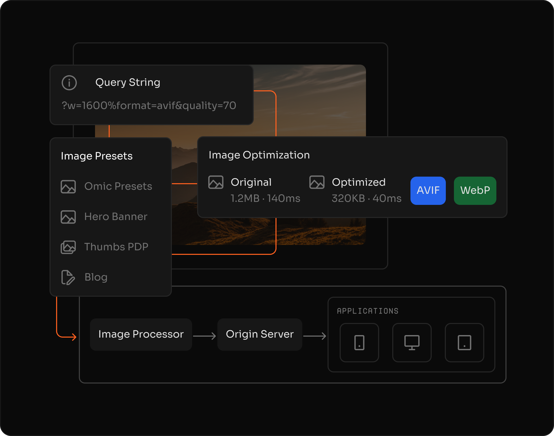Click the Original image thumbnail icon

(216, 183)
